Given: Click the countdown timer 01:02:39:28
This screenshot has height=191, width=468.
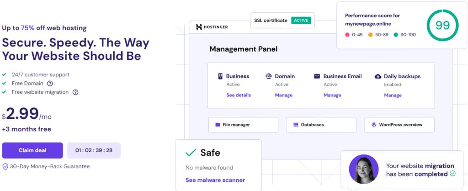Looking at the screenshot, I should pyautogui.click(x=94, y=150).
